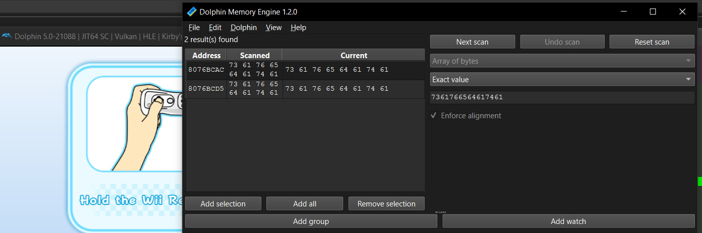This screenshot has height=233, width=702.
Task: Open the Exact value filter dropdown
Action: pyautogui.click(x=562, y=79)
